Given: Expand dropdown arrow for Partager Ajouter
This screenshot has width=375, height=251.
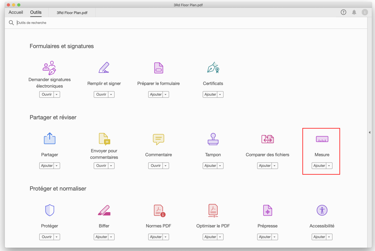Looking at the screenshot, I should 57,166.
